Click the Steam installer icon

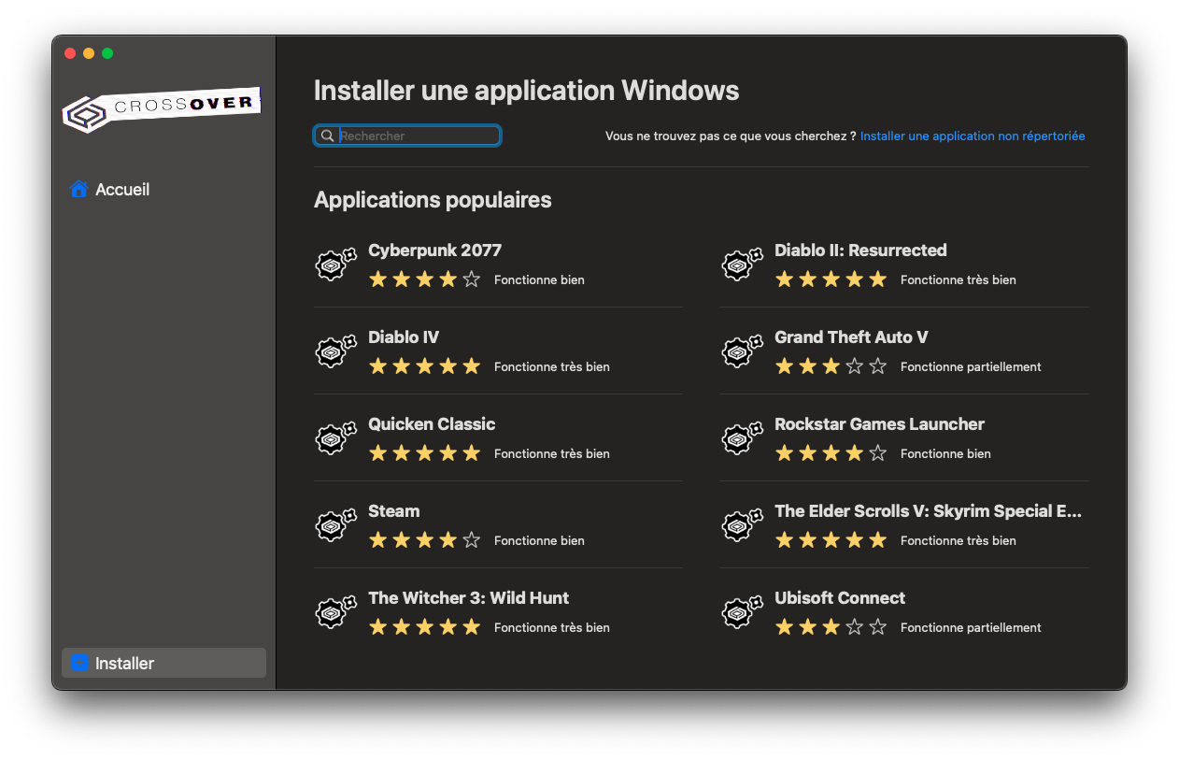[335, 525]
